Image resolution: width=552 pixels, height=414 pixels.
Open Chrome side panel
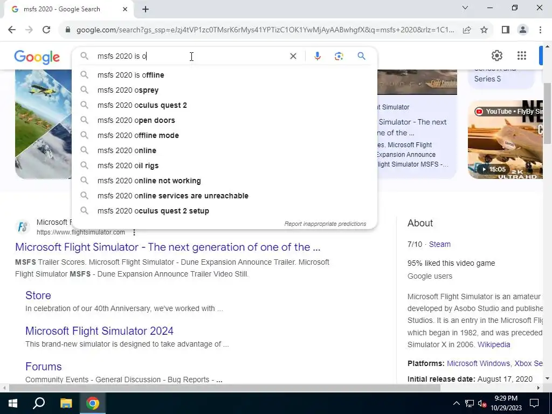tap(506, 30)
